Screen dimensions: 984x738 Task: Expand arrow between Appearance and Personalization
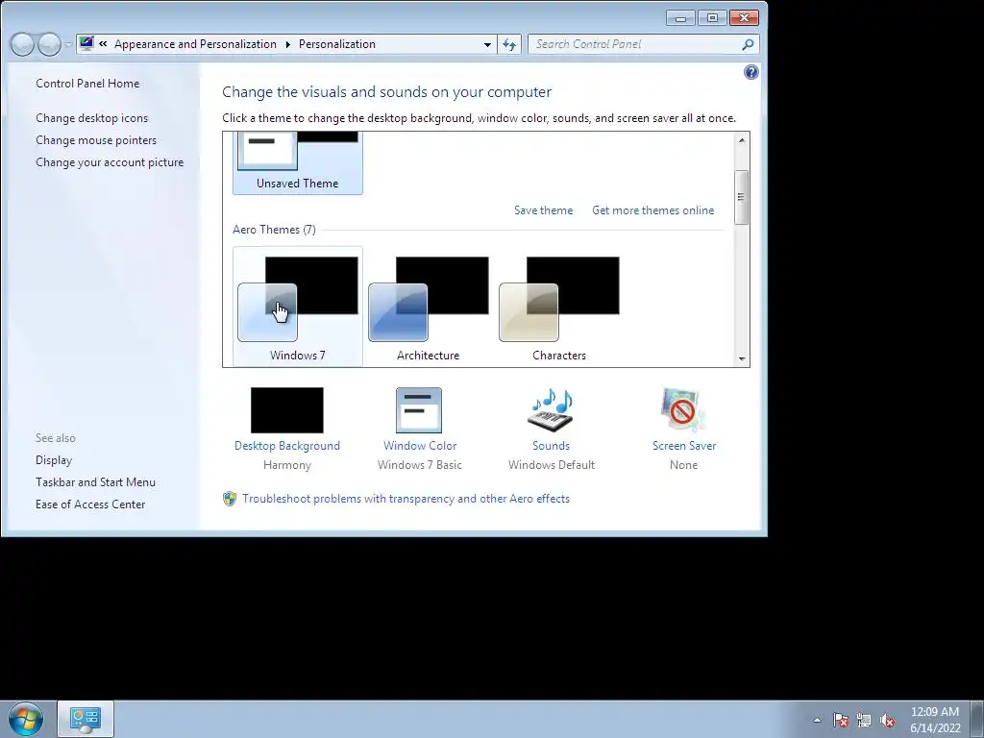(x=288, y=44)
